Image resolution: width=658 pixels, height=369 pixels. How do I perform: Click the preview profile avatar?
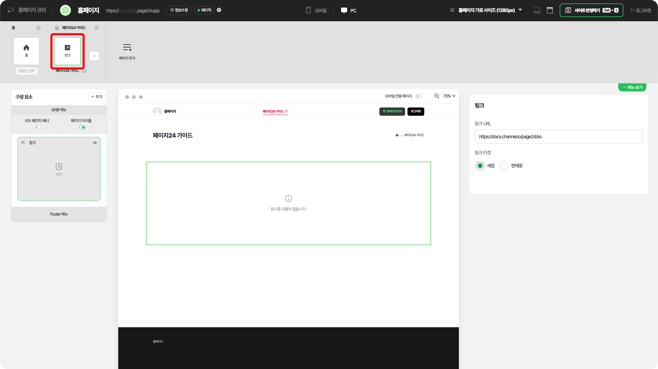pyautogui.click(x=157, y=112)
